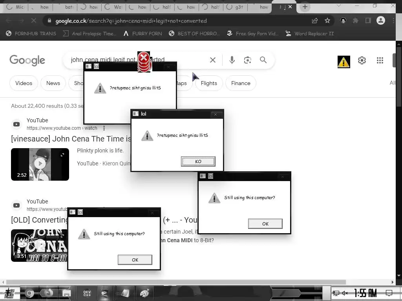Click the taskbar clock showing 1:55 AM
The image size is (402, 301).
coord(365,293)
